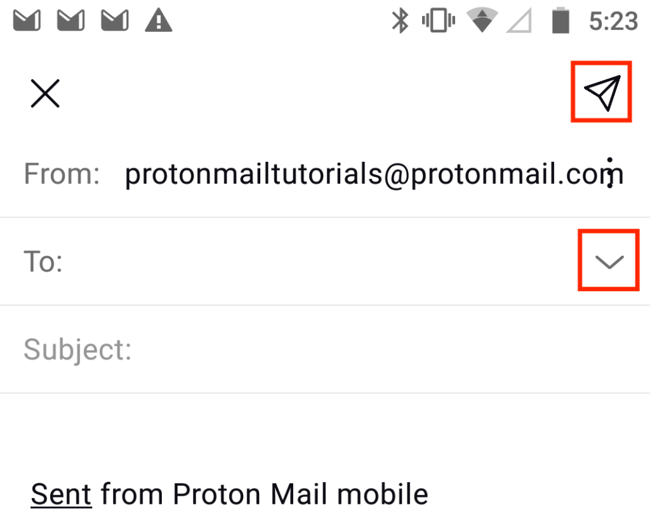The image size is (650, 531).
Task: Tap the battery status icon
Action: click(x=560, y=20)
